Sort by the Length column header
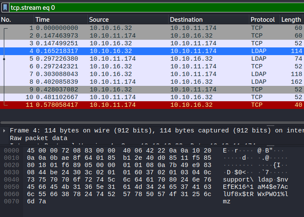 pos(292,20)
